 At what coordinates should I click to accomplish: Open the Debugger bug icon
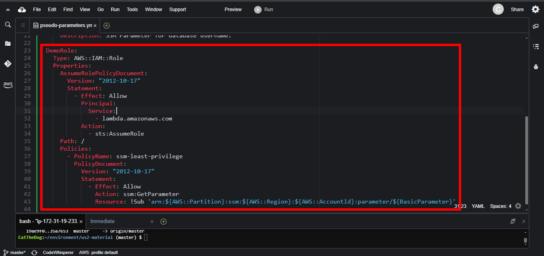click(x=536, y=67)
